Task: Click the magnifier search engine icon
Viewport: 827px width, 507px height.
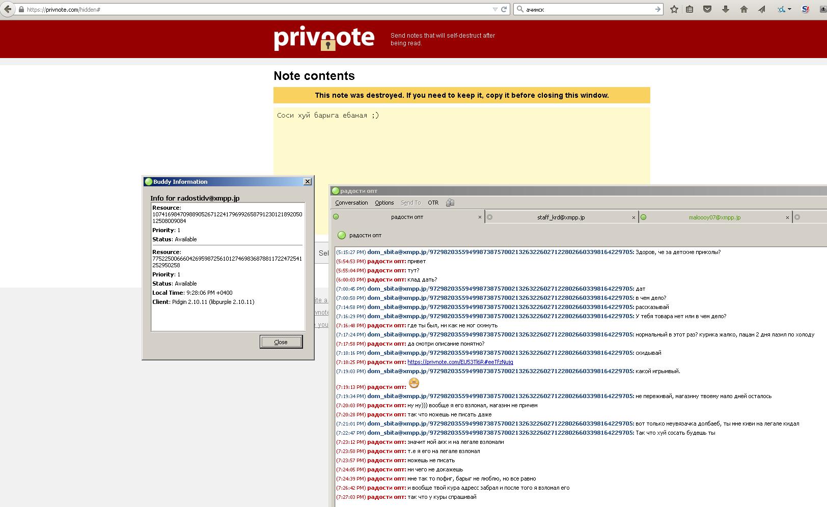Action: [x=520, y=9]
